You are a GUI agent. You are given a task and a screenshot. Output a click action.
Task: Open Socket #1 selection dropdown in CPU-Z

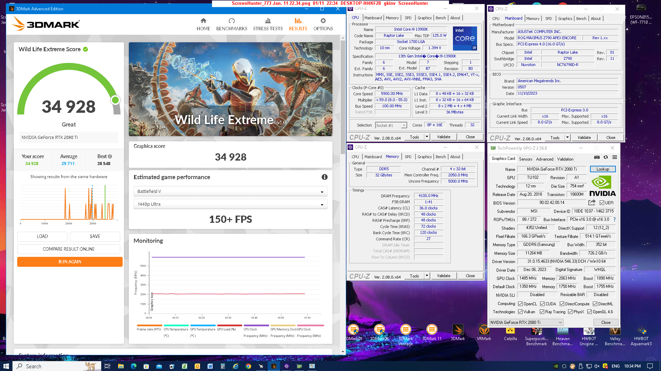(x=391, y=126)
